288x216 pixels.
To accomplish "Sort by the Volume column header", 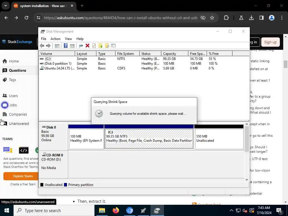I will click(x=57, y=54).
